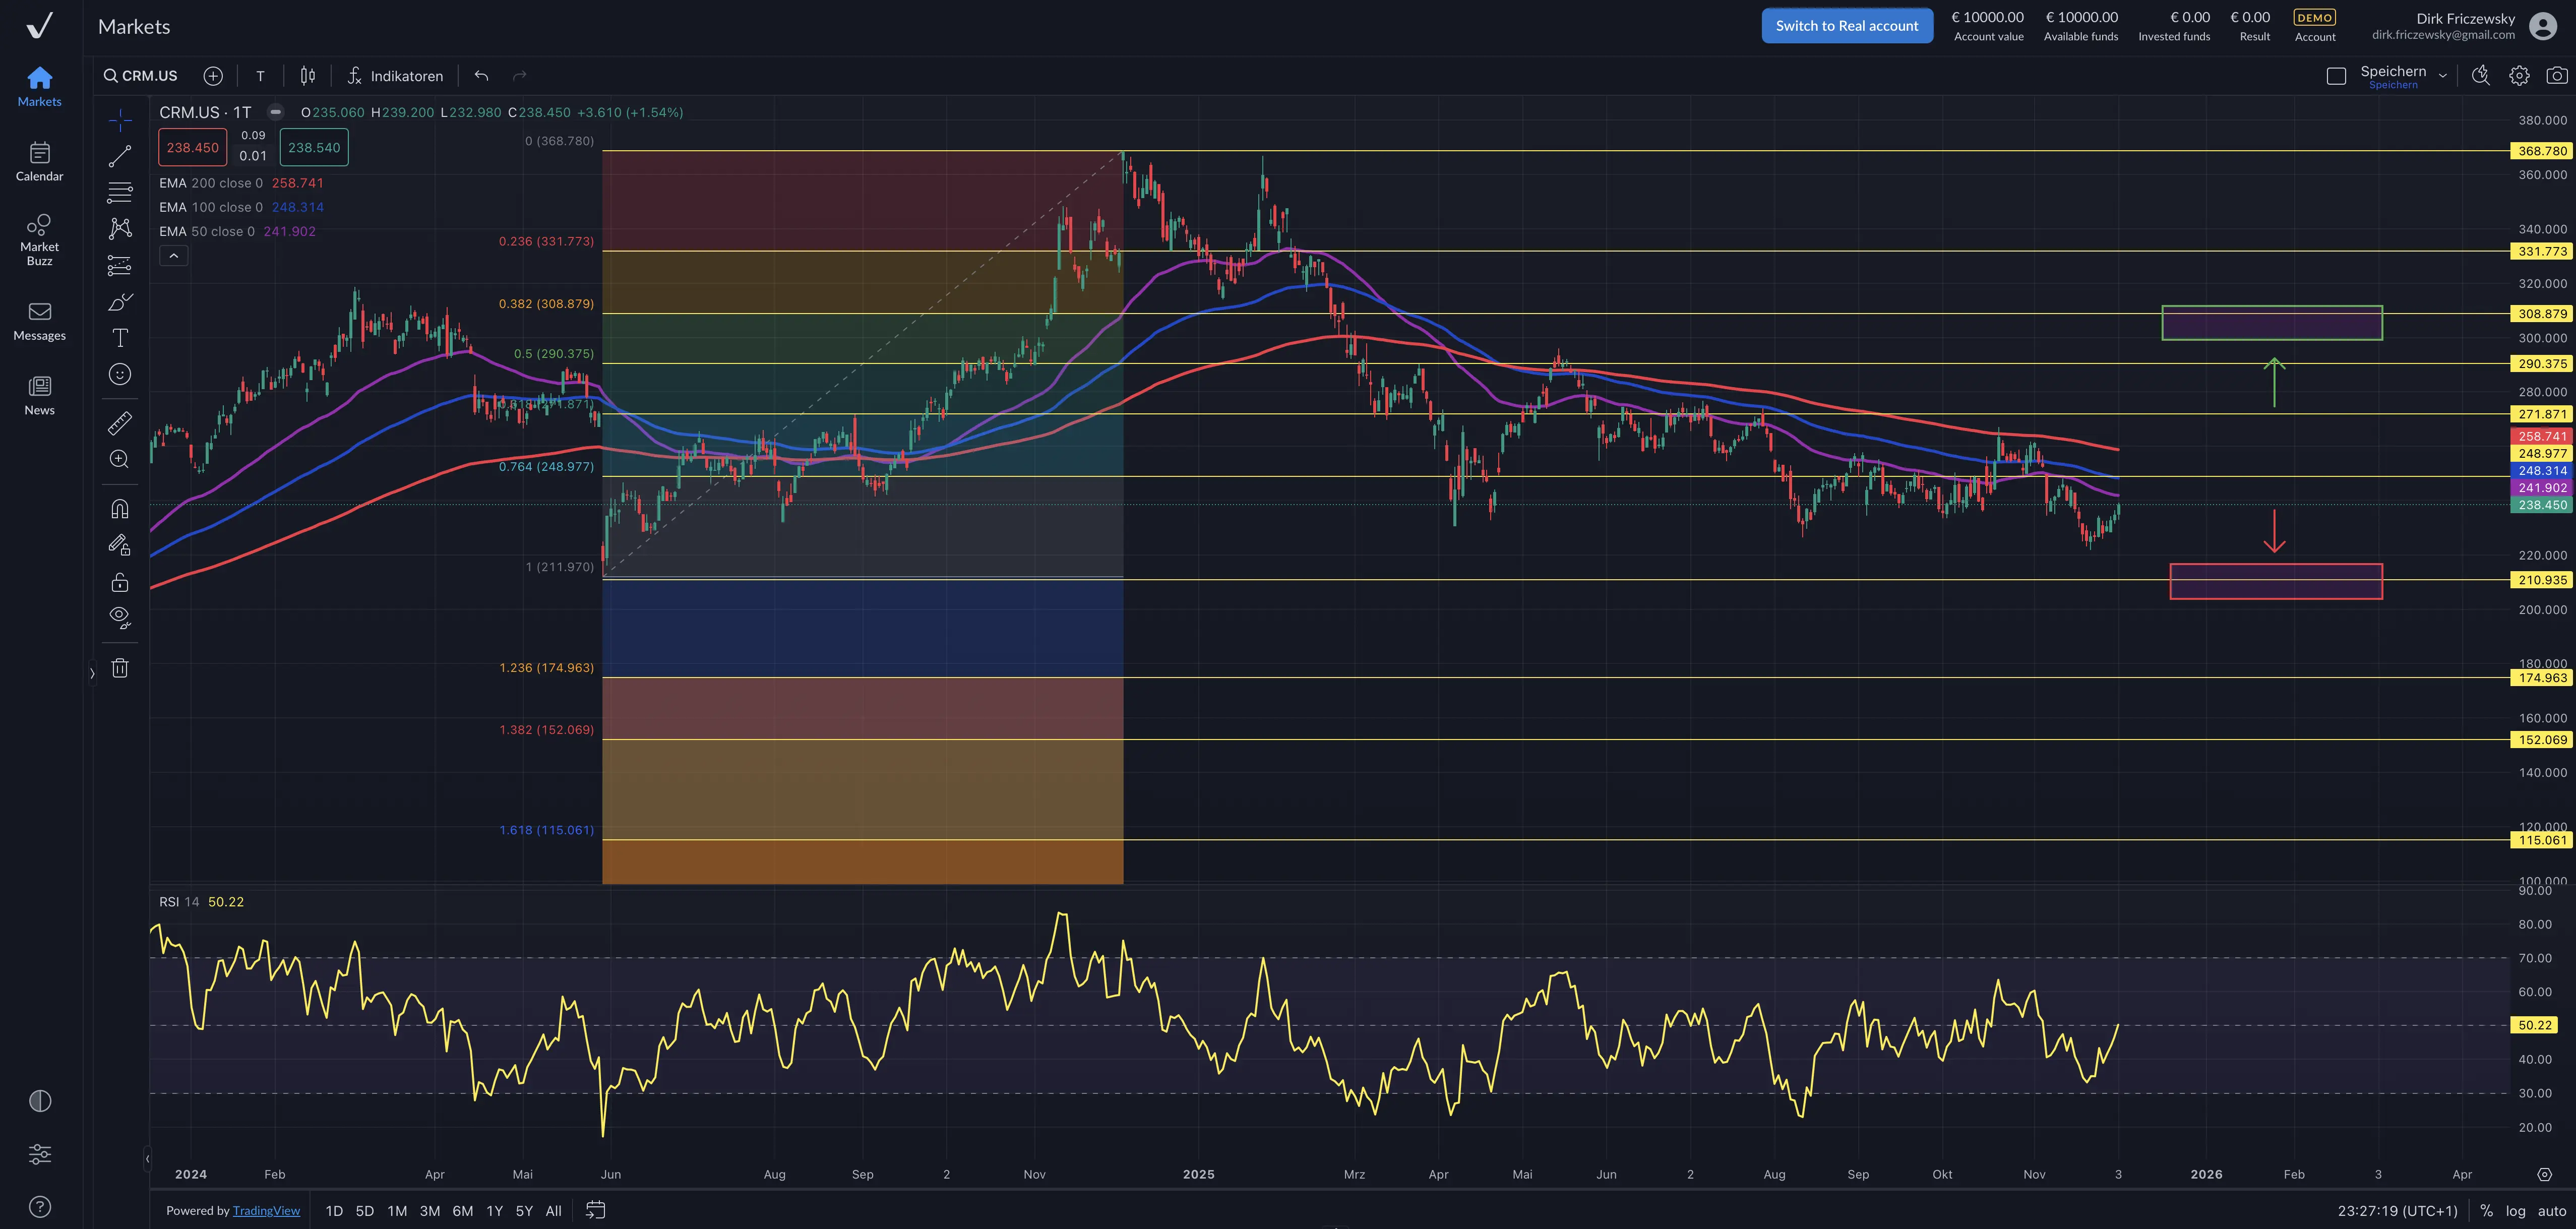Select the ruler measure tool
This screenshot has width=2576, height=1229.
(120, 423)
